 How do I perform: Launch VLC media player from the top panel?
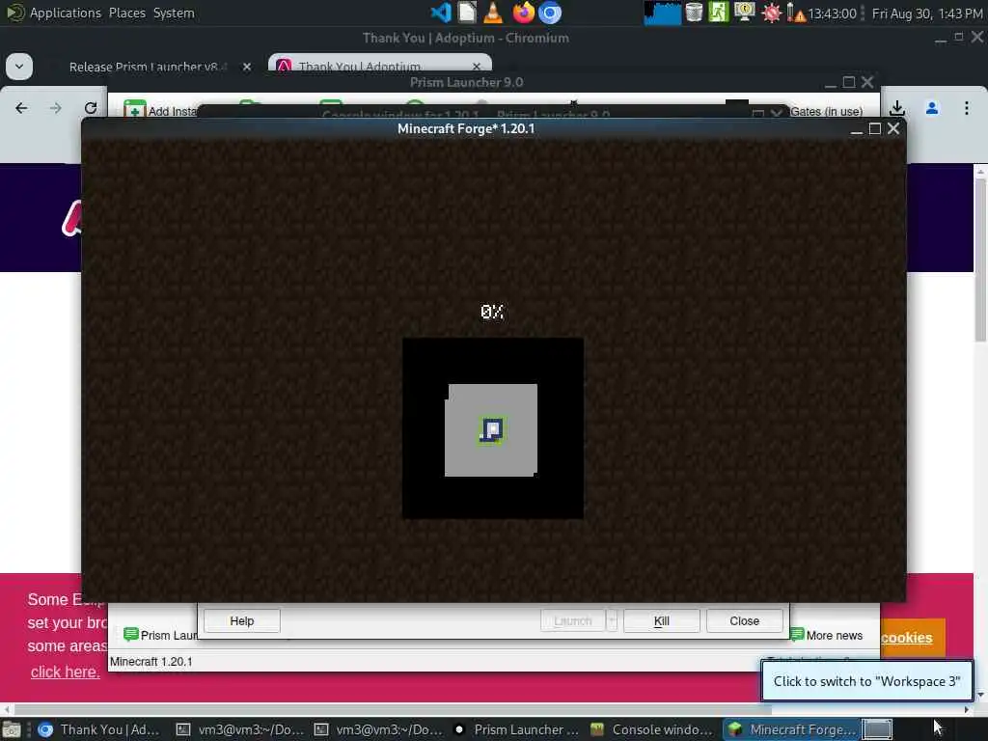tap(493, 13)
